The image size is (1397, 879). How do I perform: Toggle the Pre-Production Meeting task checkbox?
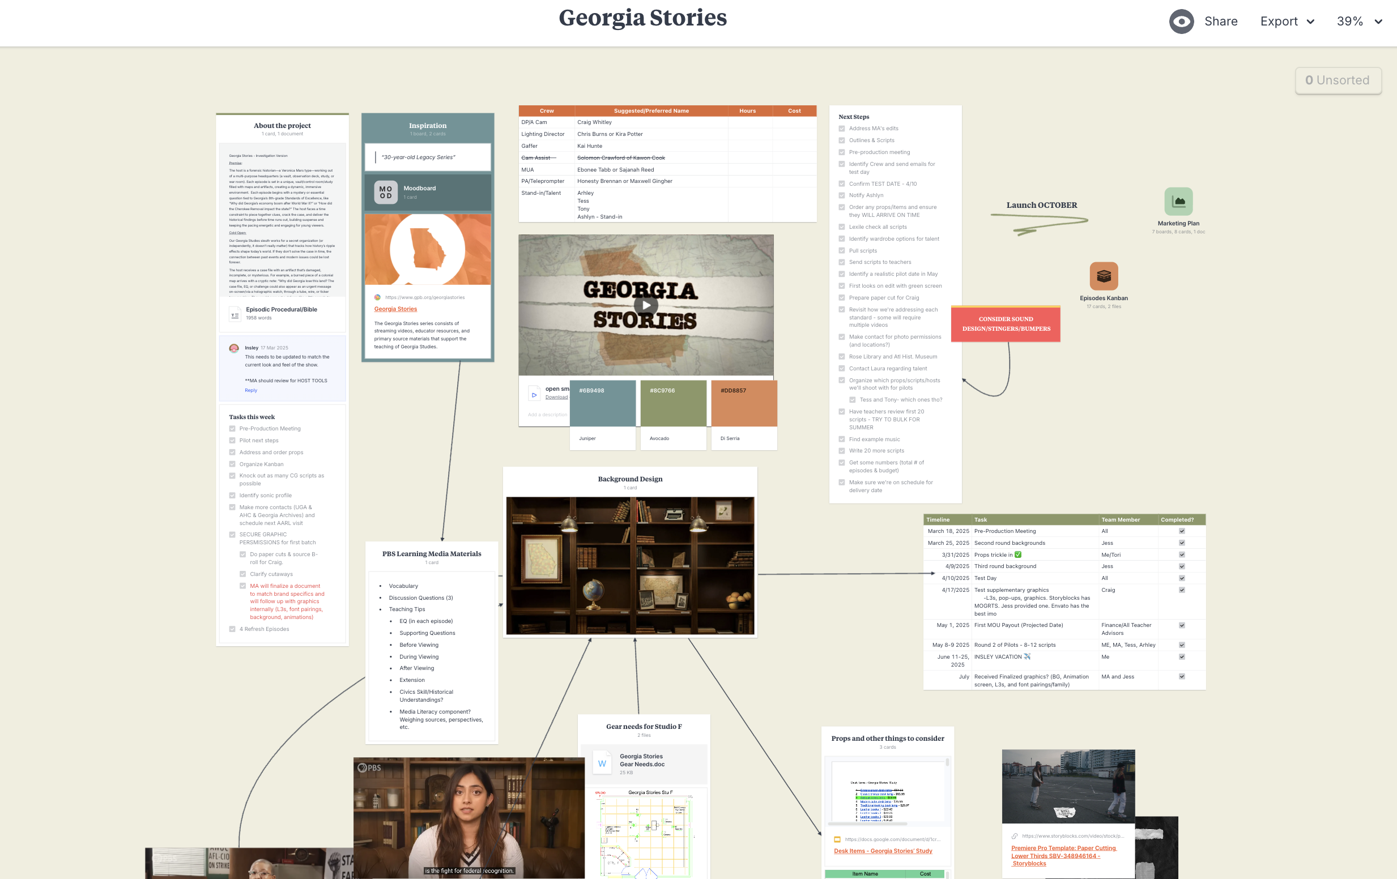tap(233, 429)
